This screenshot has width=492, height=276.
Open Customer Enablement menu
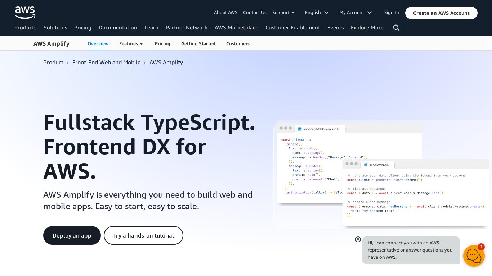(293, 28)
